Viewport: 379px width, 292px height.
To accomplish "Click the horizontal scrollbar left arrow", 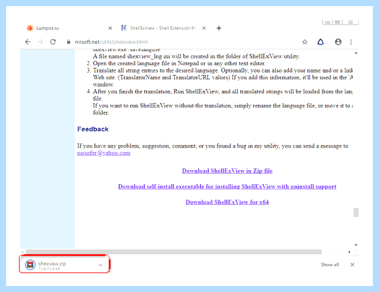I will [x=23, y=252].
